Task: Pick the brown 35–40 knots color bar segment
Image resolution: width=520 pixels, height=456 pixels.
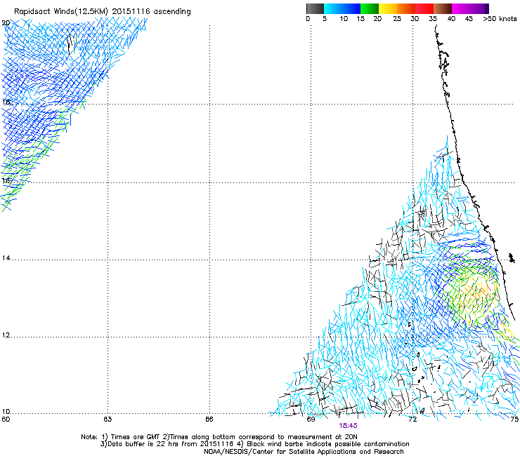Action: click(443, 8)
